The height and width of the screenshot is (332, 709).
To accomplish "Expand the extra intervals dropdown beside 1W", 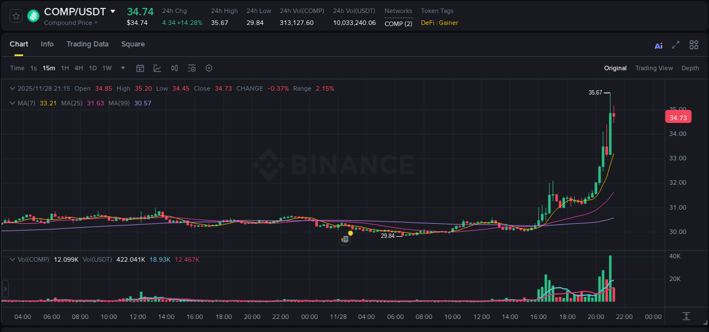I will click(123, 68).
